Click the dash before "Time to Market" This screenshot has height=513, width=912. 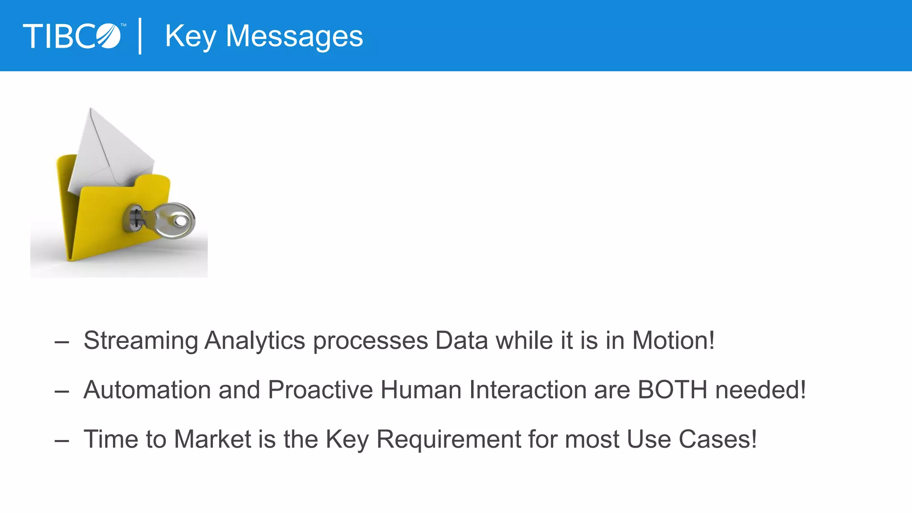click(61, 441)
